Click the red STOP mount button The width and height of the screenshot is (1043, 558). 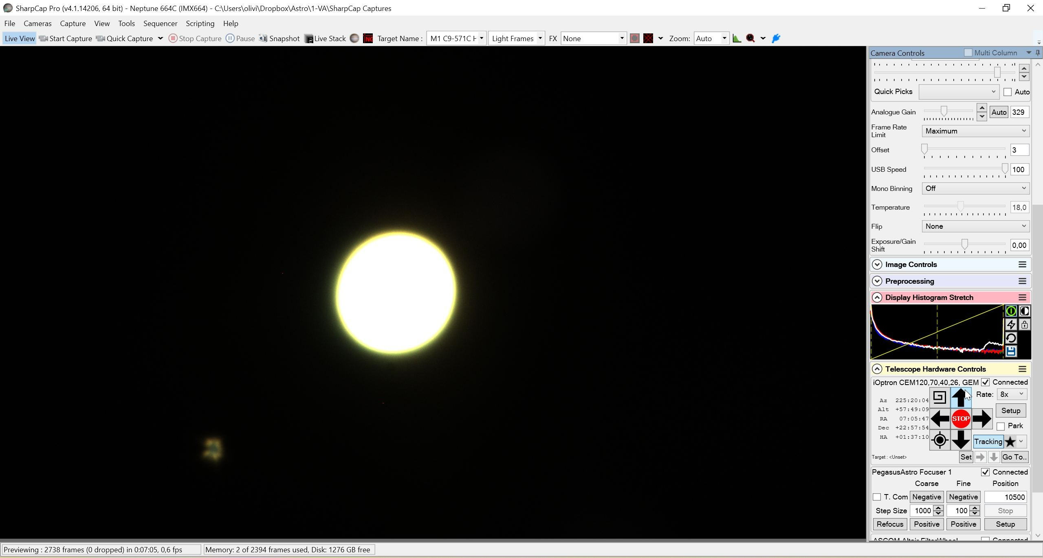click(x=961, y=418)
